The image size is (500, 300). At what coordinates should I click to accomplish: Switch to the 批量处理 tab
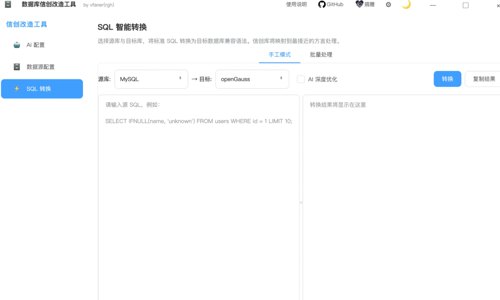click(x=321, y=55)
